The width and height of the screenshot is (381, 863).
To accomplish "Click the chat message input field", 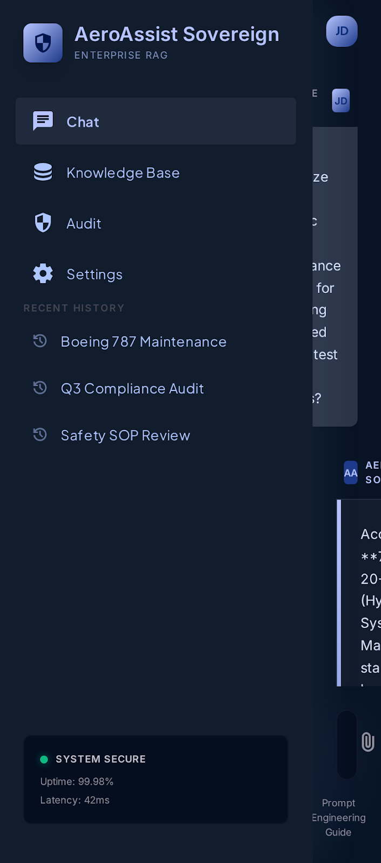I will pos(347,744).
